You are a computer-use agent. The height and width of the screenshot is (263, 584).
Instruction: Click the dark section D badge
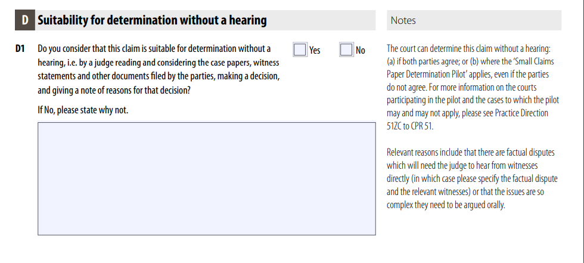tap(25, 20)
